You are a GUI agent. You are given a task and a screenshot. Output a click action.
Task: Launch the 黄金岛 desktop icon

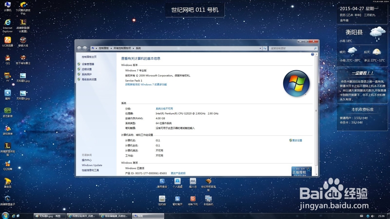click(x=7, y=183)
